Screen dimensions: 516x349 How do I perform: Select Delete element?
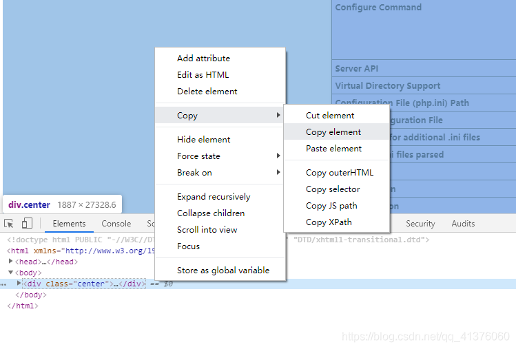pyautogui.click(x=220, y=91)
